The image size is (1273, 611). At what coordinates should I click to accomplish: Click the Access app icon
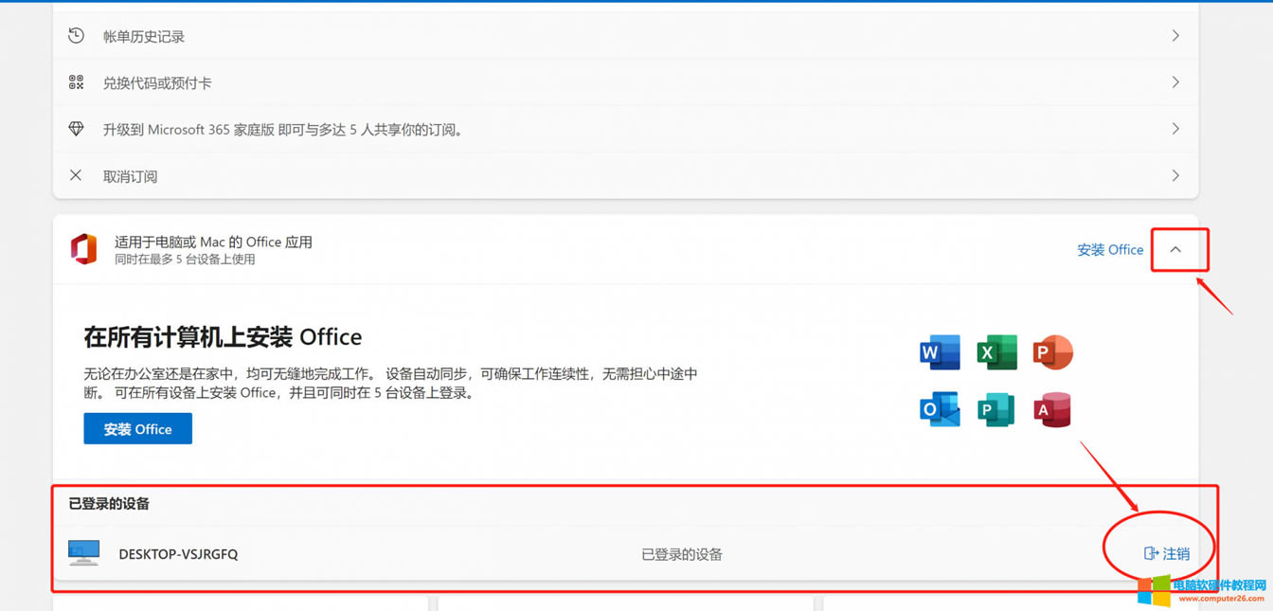click(1052, 409)
